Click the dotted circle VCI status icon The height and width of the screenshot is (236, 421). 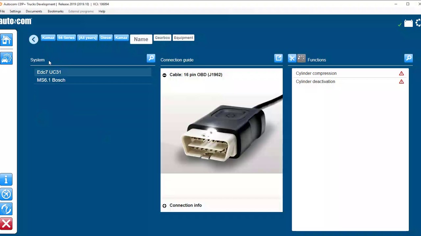tap(418, 23)
